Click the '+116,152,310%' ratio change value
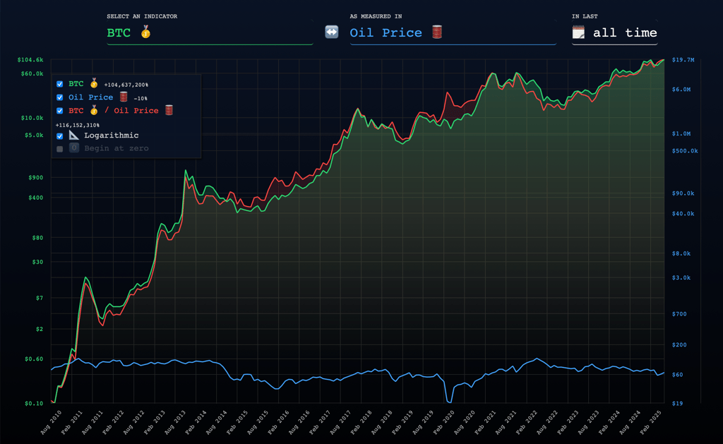 point(78,125)
